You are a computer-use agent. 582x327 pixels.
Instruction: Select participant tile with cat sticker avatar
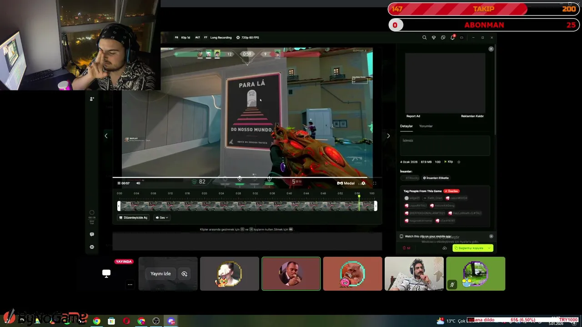(230, 274)
